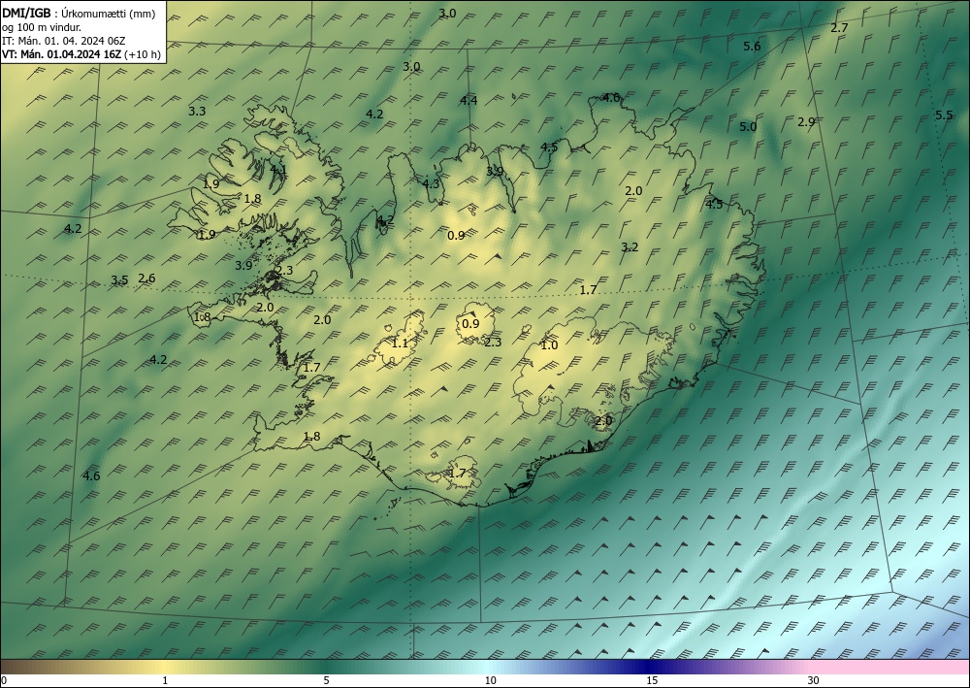The width and height of the screenshot is (970, 688).
Task: Click the 1.1 value on Langjökull glacier
Action: [x=400, y=344]
